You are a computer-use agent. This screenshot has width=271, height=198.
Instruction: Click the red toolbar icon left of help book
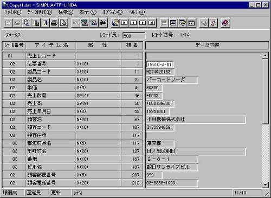coord(213,23)
